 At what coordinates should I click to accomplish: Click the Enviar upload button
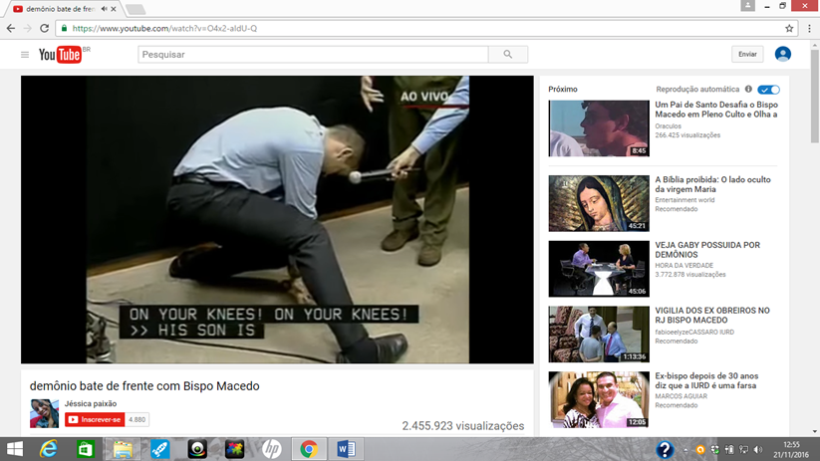(x=747, y=55)
